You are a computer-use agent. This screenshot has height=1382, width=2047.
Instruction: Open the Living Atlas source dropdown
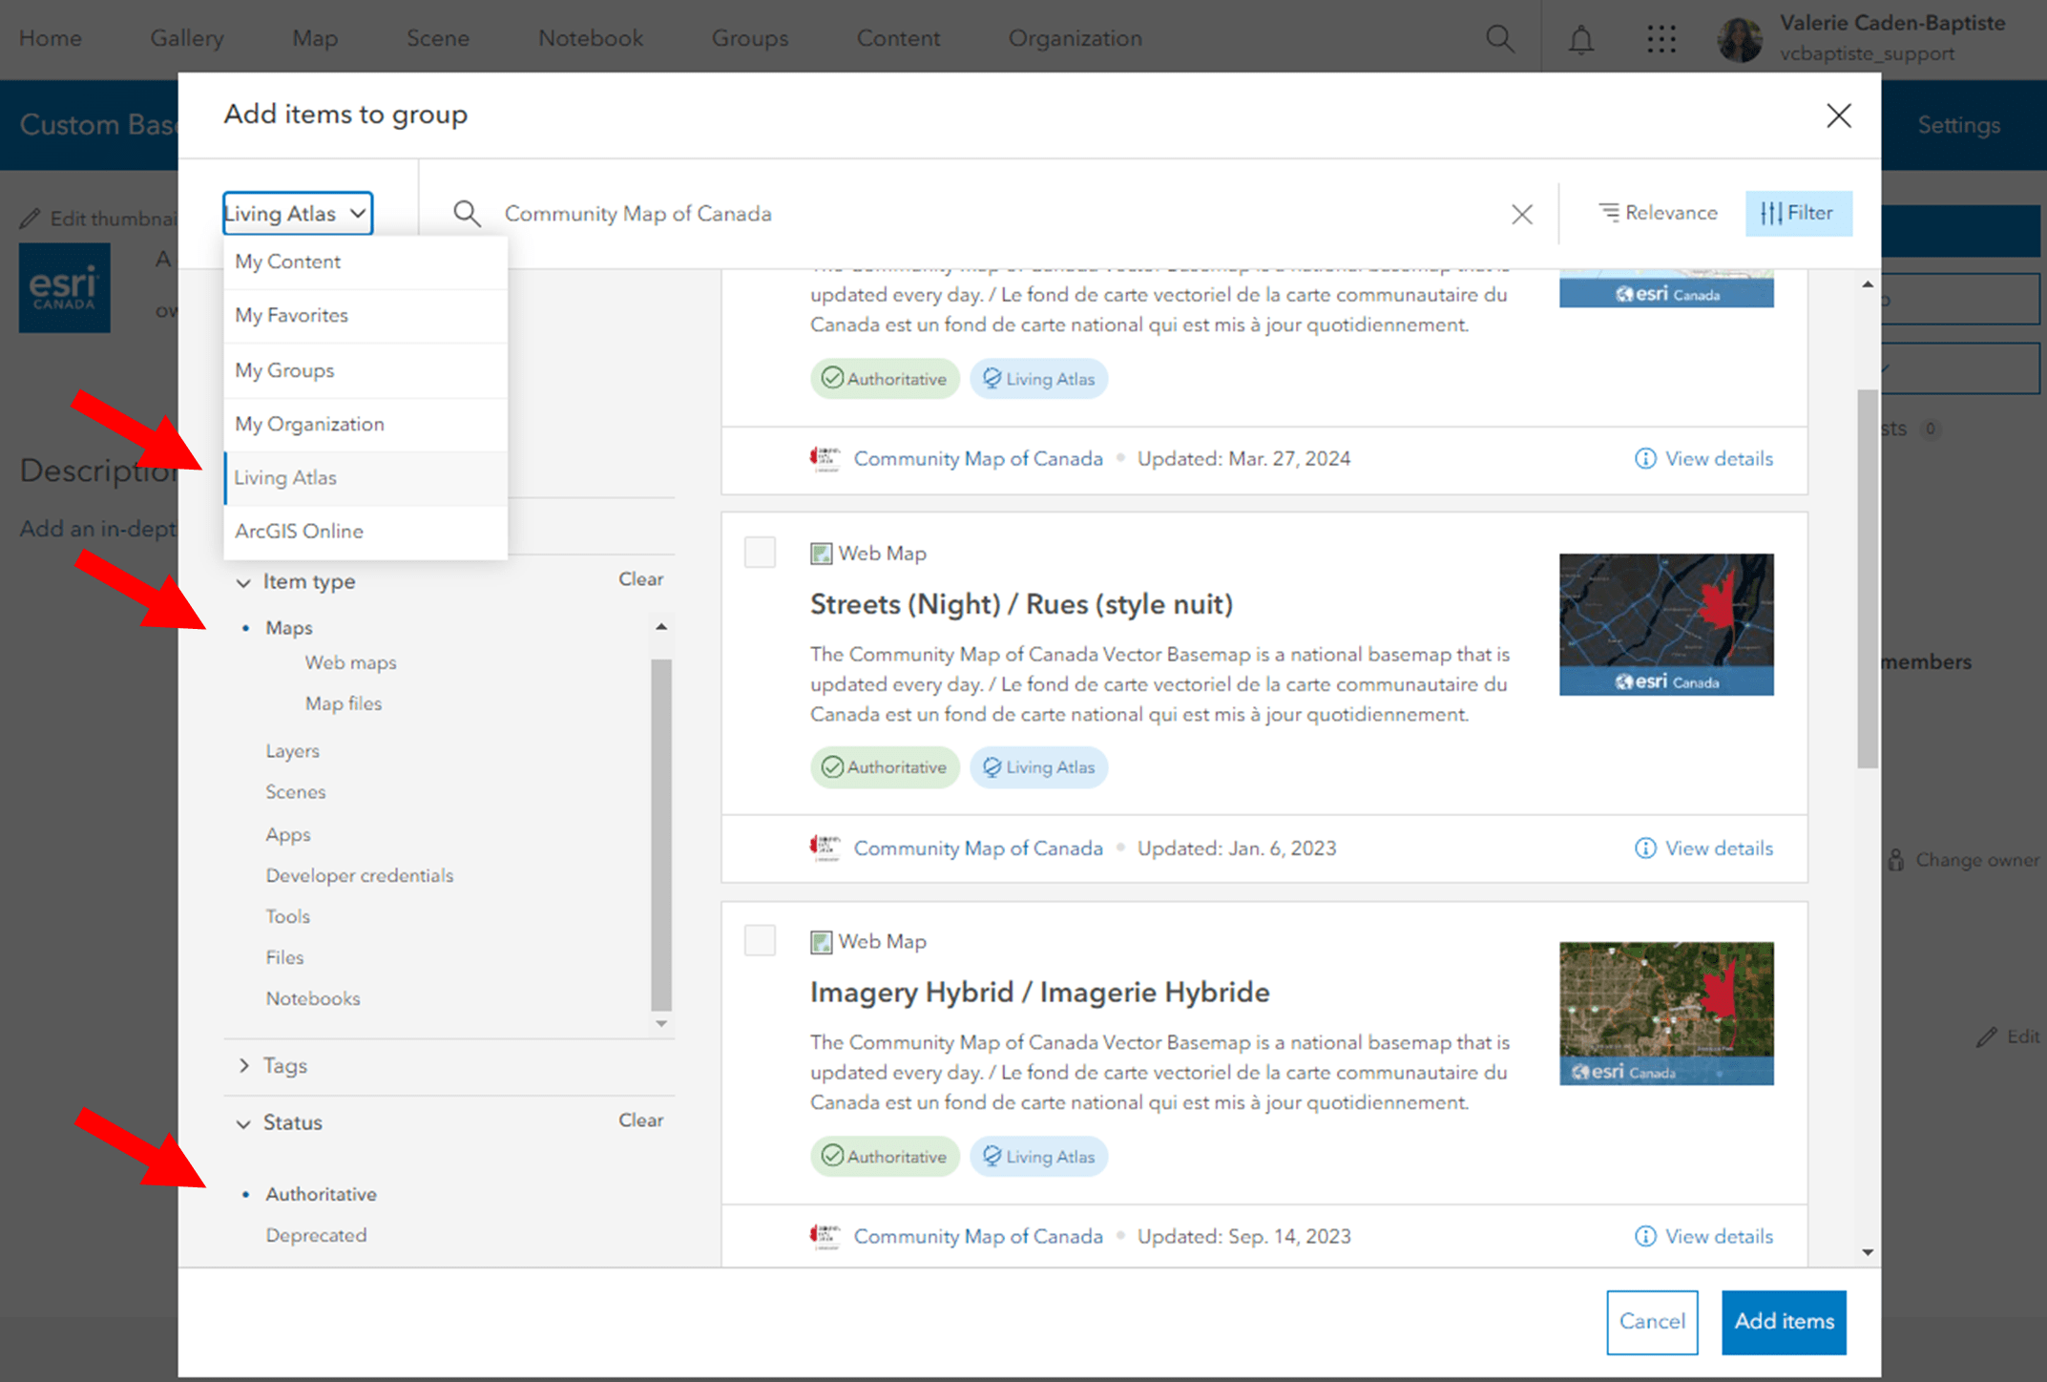297,213
